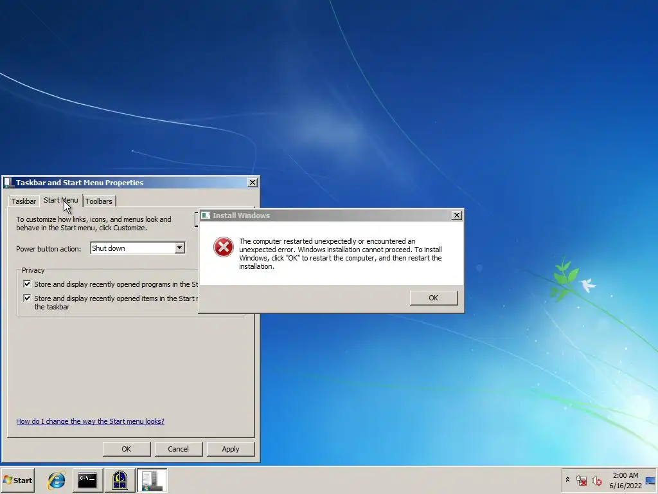658x494 pixels.
Task: Click the 'To customize how links' description text
Action: click(94, 223)
